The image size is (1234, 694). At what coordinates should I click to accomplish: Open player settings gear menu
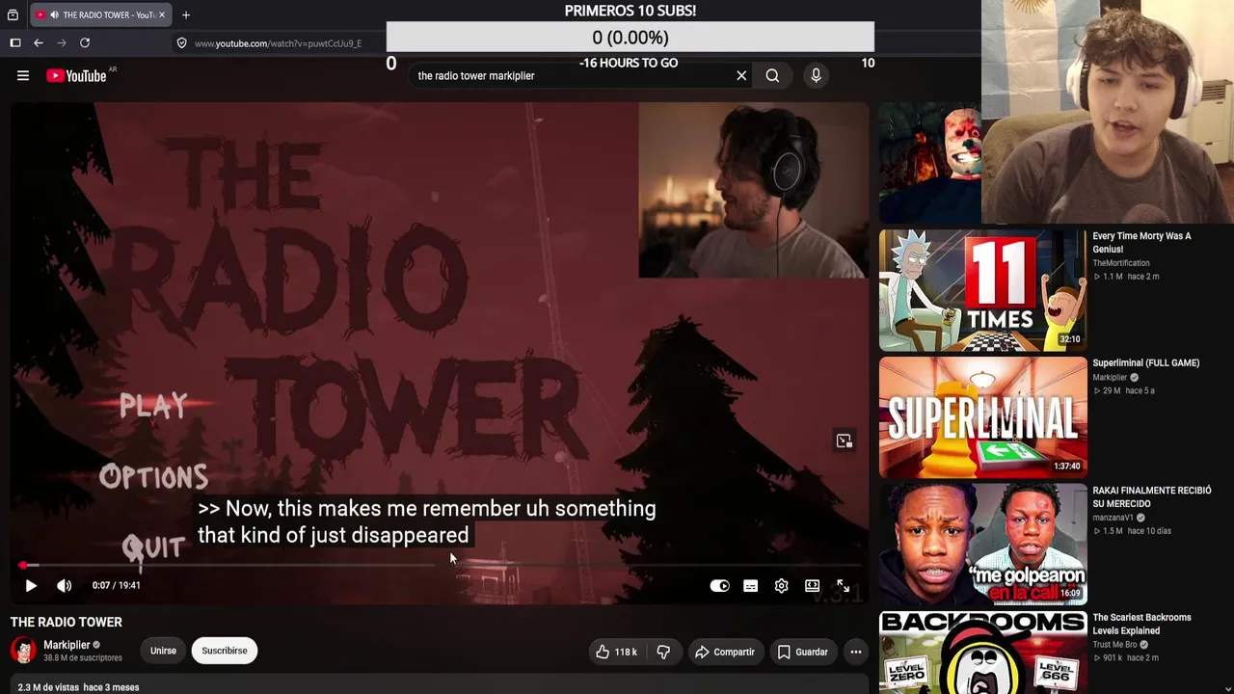click(782, 586)
